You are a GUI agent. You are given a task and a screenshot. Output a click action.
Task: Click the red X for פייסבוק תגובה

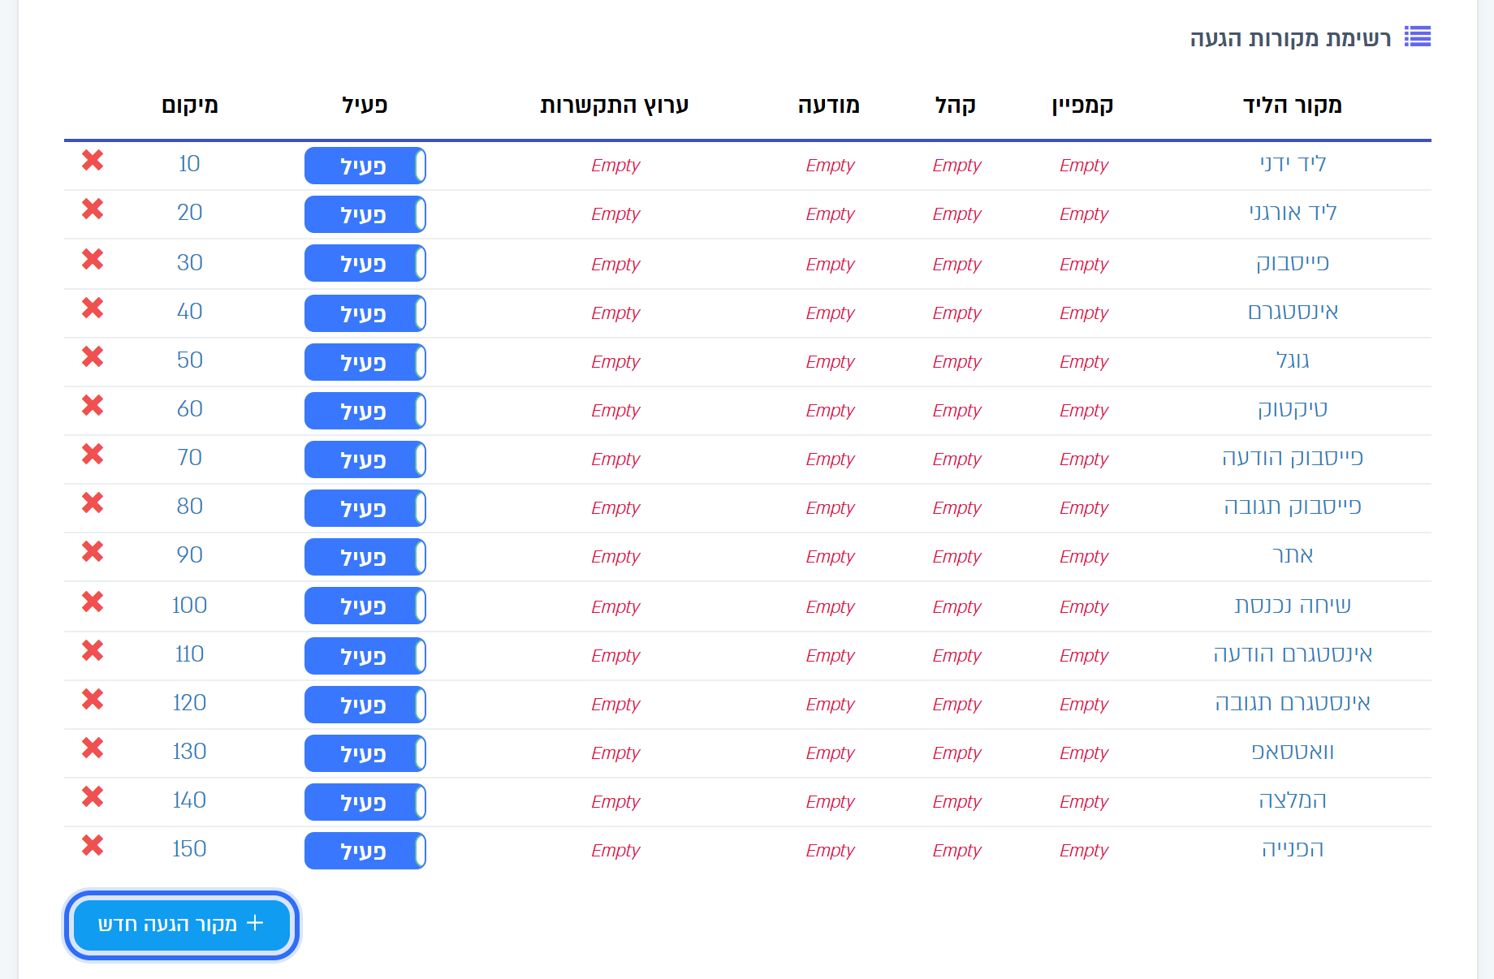click(x=93, y=503)
